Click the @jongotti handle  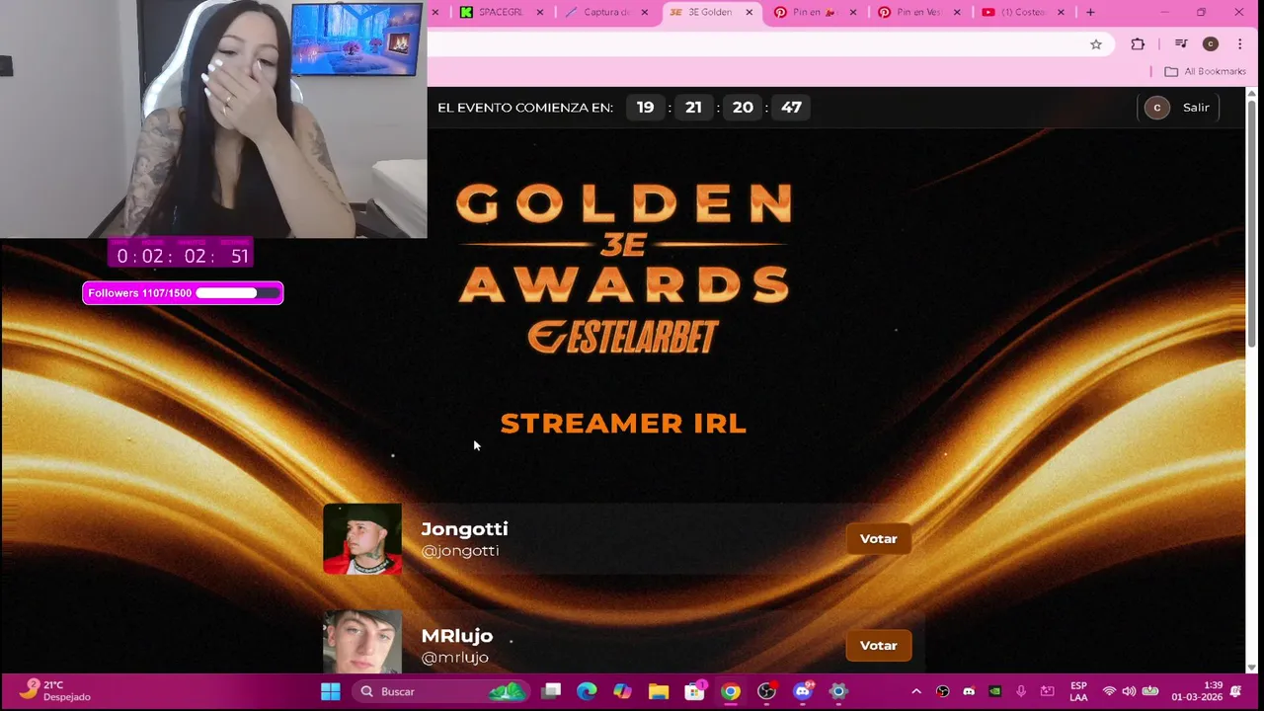click(x=460, y=551)
